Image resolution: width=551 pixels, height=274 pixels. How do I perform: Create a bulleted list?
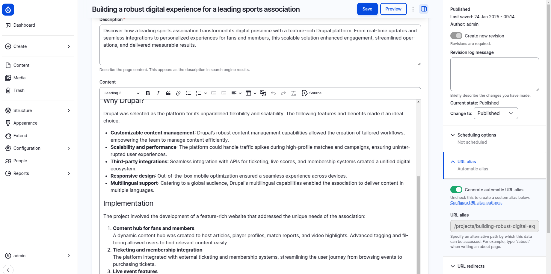188,93
